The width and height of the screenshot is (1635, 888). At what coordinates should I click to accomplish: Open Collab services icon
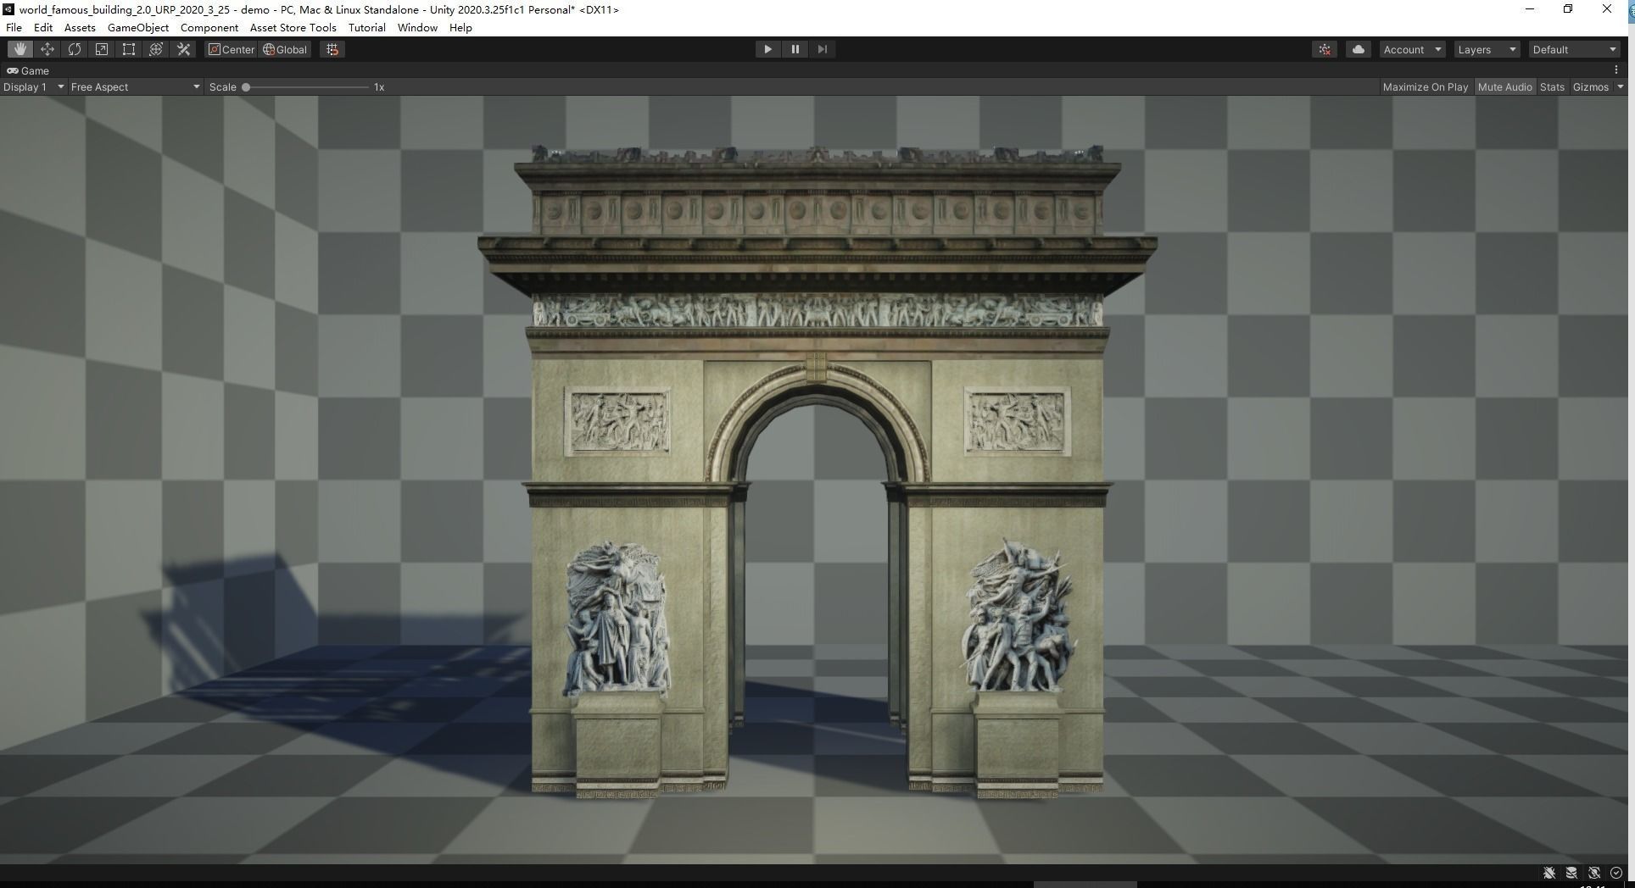(x=1325, y=49)
